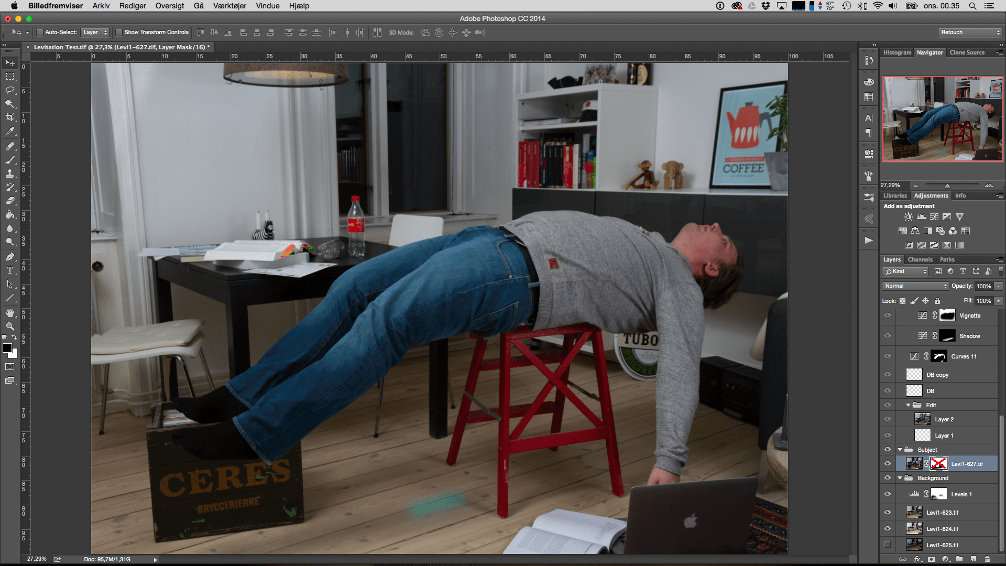1006x566 pixels.
Task: Add a Brightness/Contrast adjustment icon
Action: pos(909,216)
